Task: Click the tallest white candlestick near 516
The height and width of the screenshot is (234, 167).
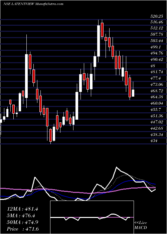Action: [99, 41]
